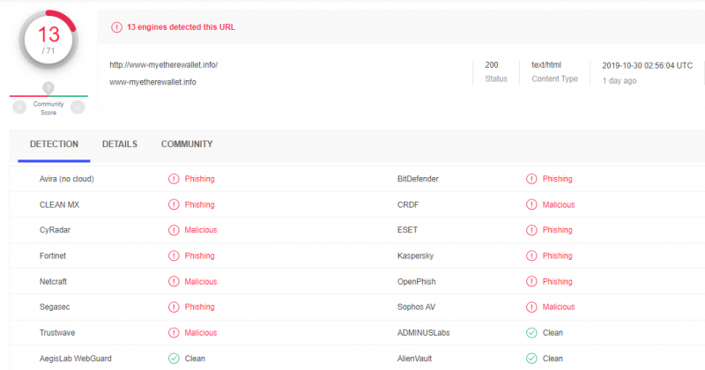
Task: Click alert icon beside '13 engines detected this URL'
Action: (x=116, y=27)
